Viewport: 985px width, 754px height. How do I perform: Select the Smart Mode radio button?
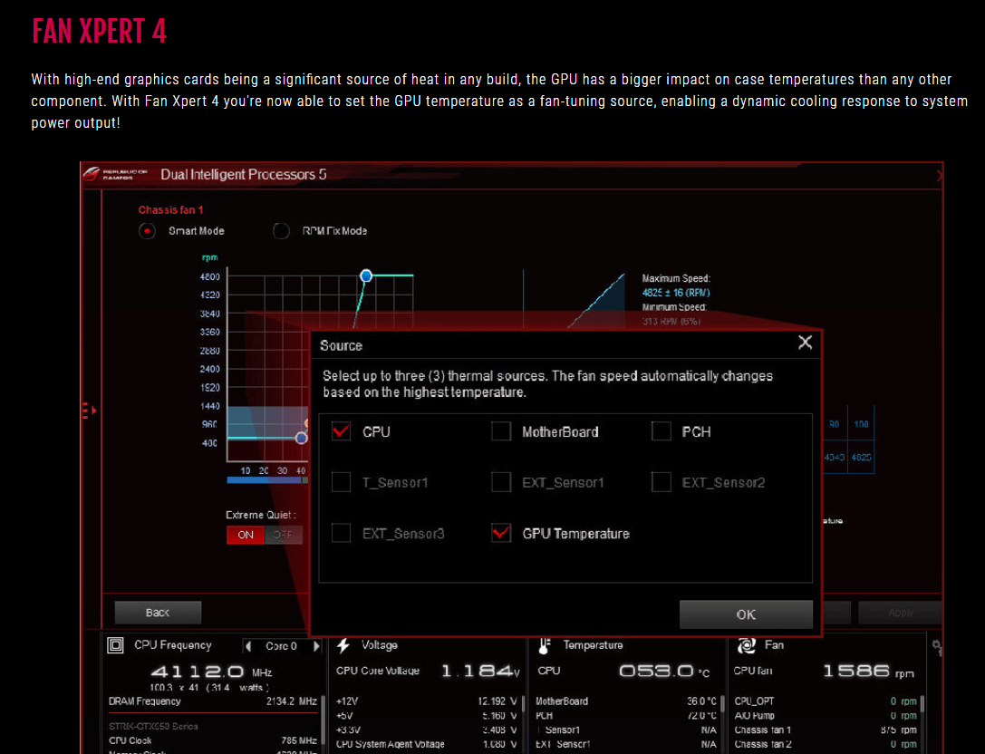coord(147,231)
